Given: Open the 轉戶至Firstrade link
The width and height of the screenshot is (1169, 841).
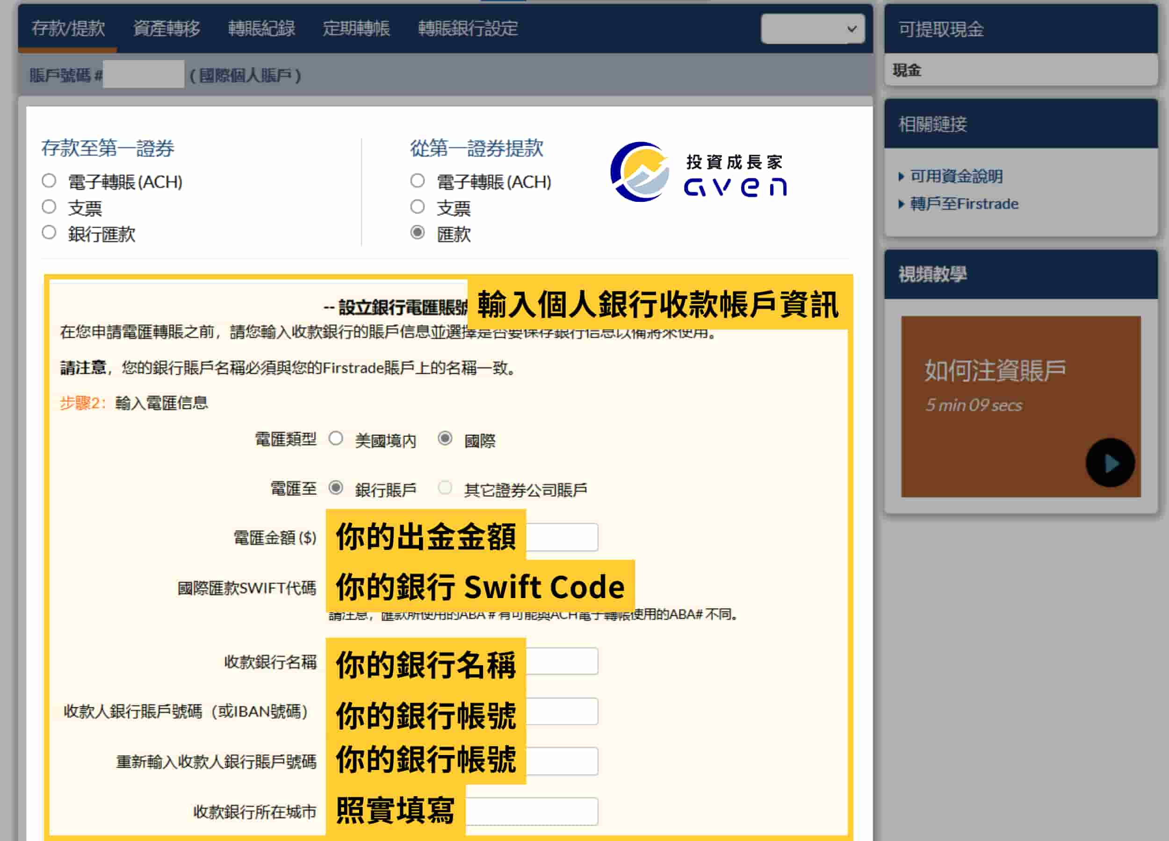Looking at the screenshot, I should click(964, 204).
